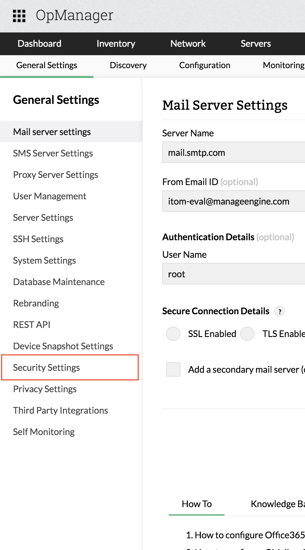Open the REST API settings
The height and width of the screenshot is (550, 305).
[x=32, y=325]
